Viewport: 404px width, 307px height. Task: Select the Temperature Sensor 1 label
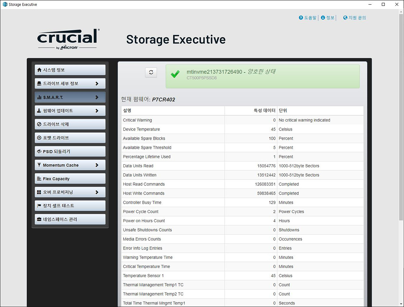(143, 276)
